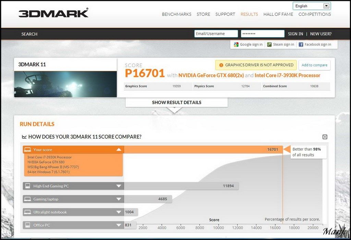Click the 3DMARK logo
Viewport: 351px width, 240px height.
53,13
